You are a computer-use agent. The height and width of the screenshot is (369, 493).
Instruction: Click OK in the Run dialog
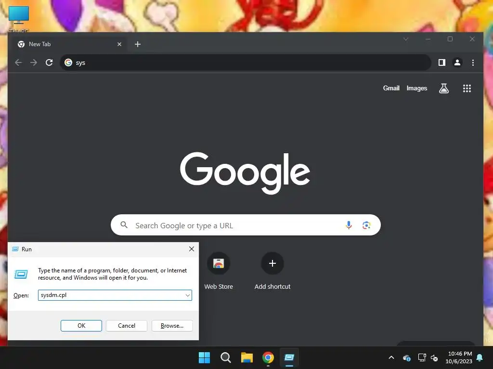point(81,326)
